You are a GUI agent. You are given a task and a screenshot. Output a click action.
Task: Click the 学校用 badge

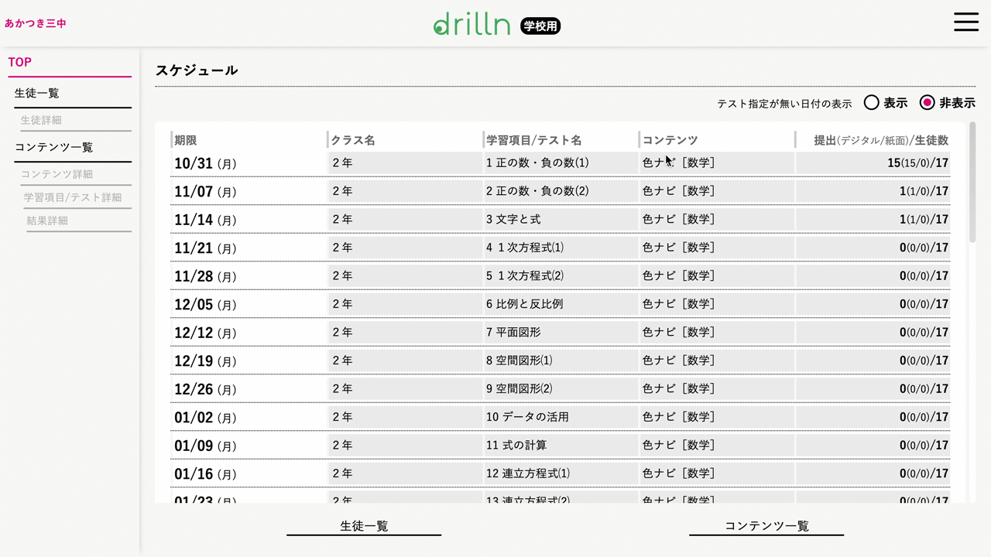540,26
